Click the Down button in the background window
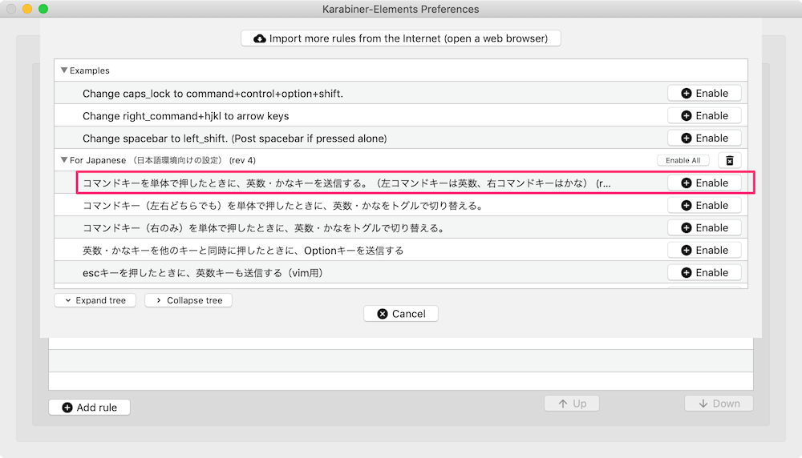This screenshot has height=458, width=802. coord(719,404)
